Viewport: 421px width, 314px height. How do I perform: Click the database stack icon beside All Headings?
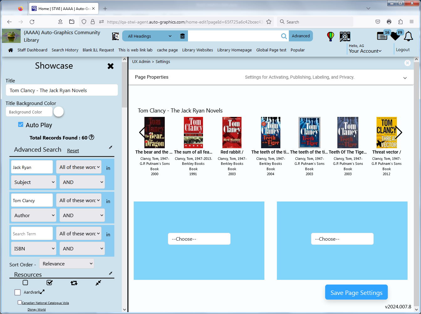[182, 36]
